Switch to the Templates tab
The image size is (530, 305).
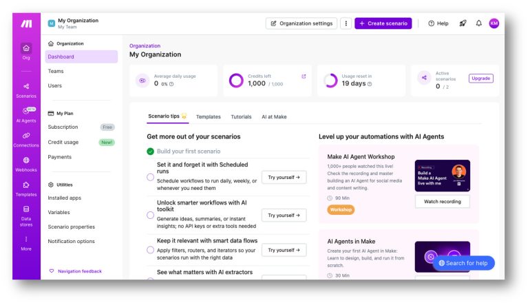(208, 117)
